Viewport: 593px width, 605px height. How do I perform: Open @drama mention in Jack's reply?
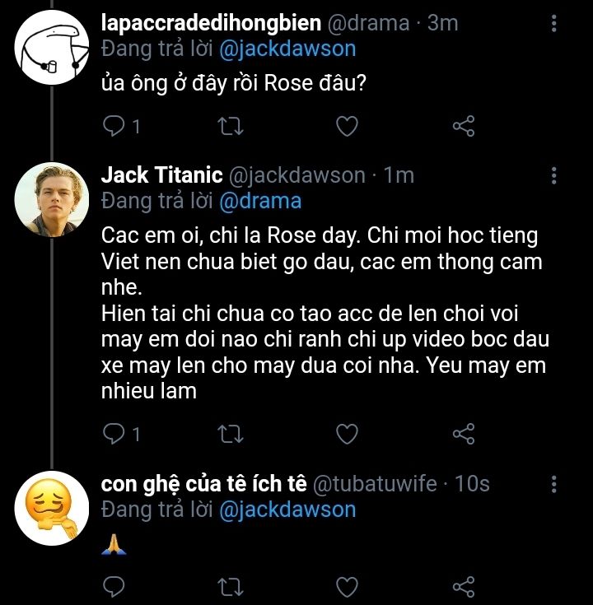[259, 201]
